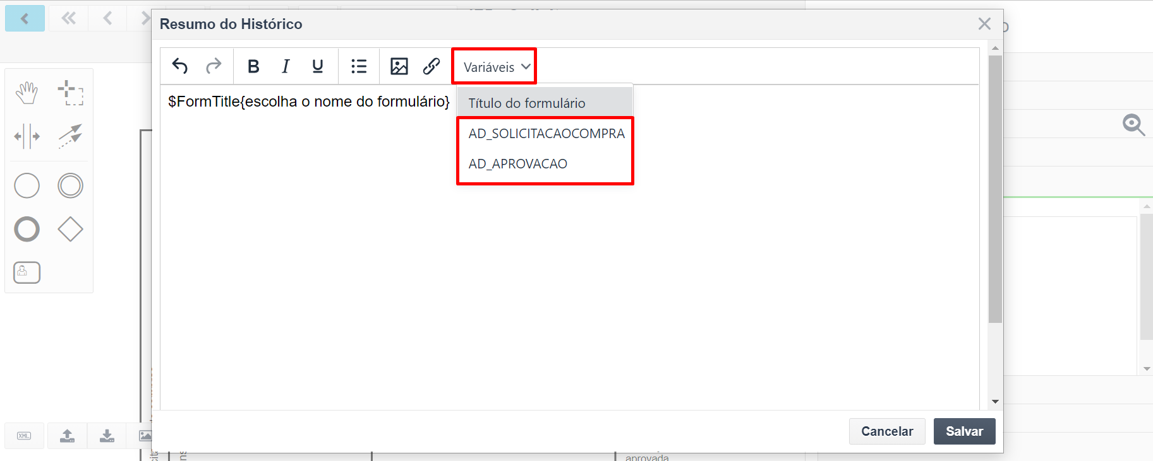Toggle underline formatting
This screenshot has width=1153, height=461.
point(318,66)
